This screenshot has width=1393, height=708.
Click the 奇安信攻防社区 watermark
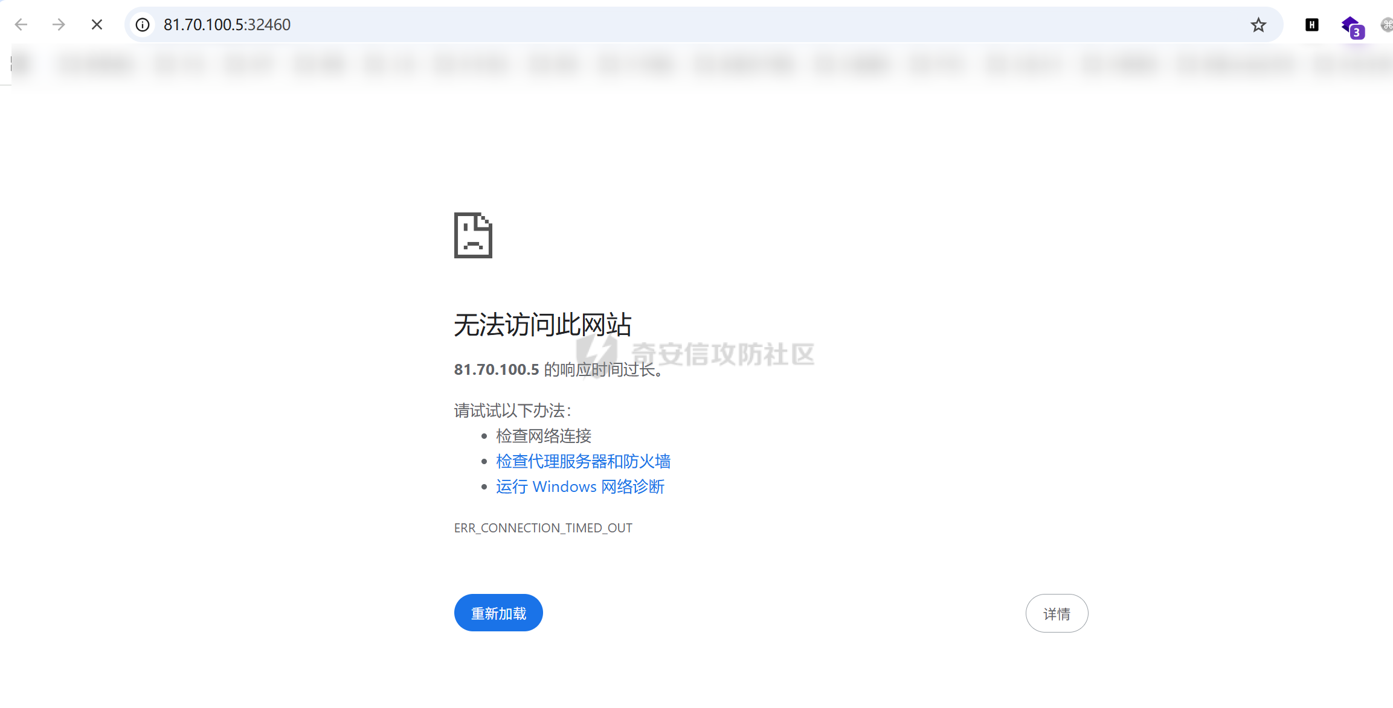[x=722, y=354]
